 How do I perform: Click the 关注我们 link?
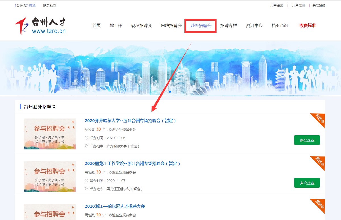(319, 5)
